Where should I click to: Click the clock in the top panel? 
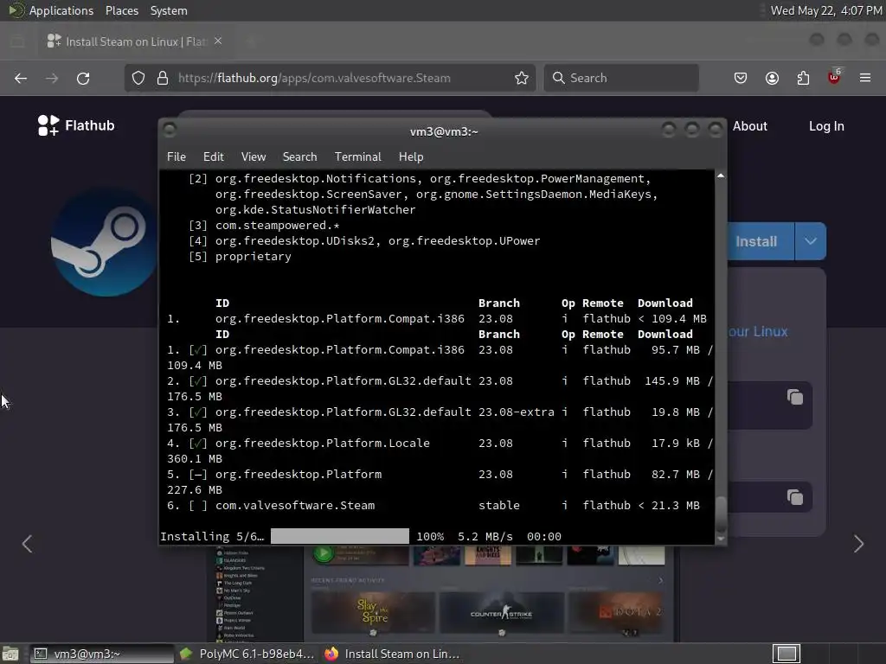826,10
